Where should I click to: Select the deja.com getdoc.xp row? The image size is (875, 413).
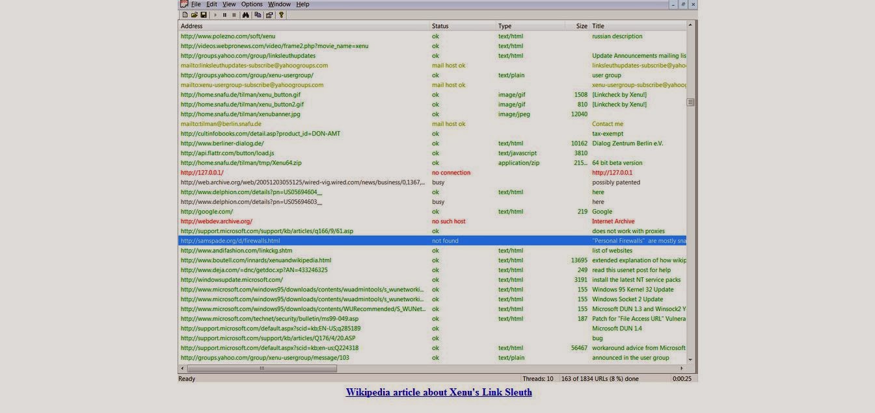[x=433, y=270]
